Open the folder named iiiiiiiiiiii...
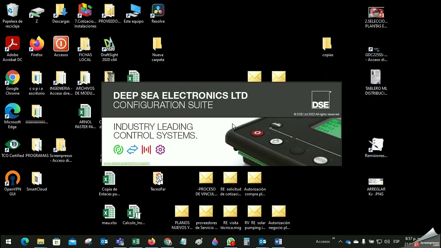Image resolution: width=441 pixels, height=248 pixels. [x=37, y=114]
